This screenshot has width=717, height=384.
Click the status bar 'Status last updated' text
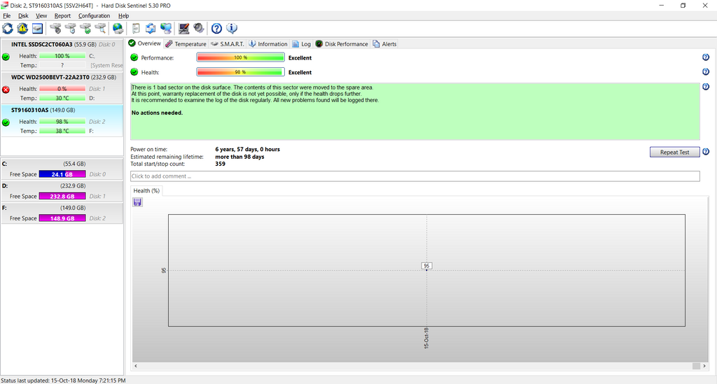[63, 381]
